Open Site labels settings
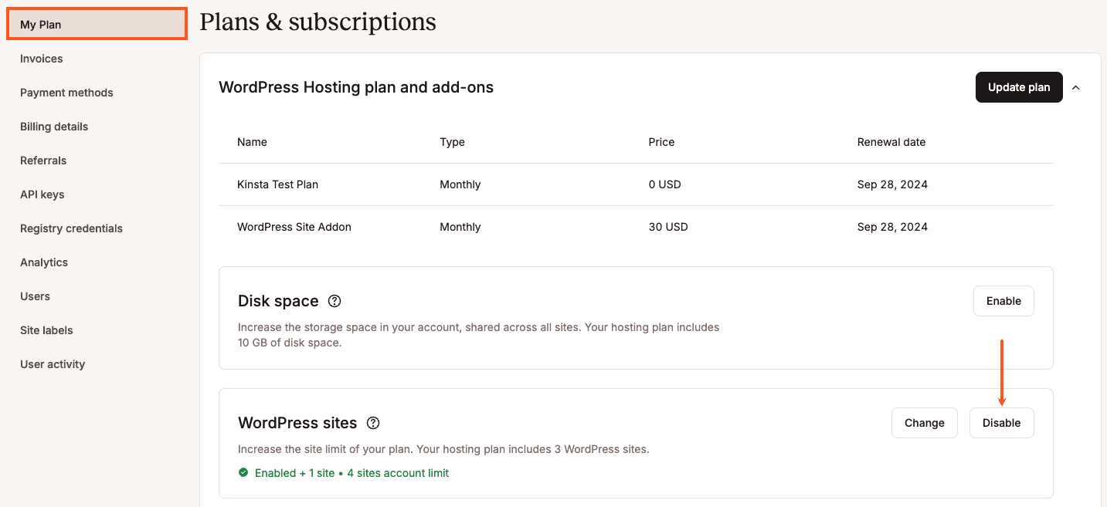 (46, 330)
